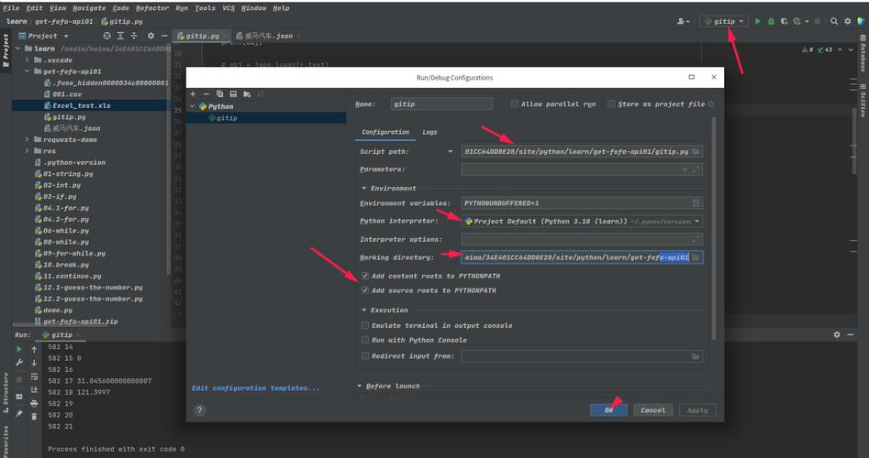Image resolution: width=869 pixels, height=458 pixels.
Task: Pin the Run tab
Action: (19, 413)
